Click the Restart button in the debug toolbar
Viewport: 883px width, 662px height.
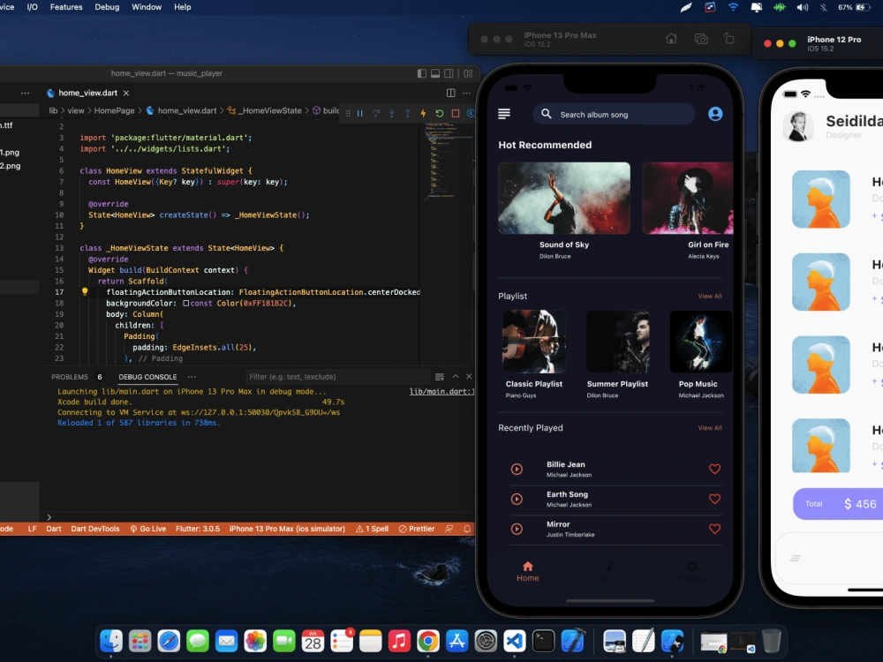click(x=439, y=113)
